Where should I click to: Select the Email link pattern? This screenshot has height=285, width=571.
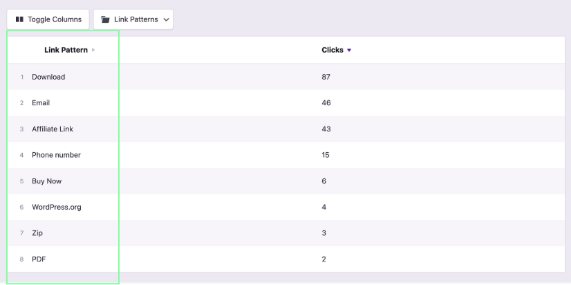(x=41, y=103)
